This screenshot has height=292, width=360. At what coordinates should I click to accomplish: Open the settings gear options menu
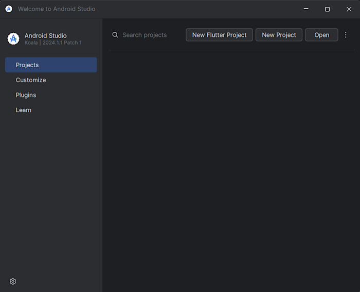pyautogui.click(x=13, y=281)
